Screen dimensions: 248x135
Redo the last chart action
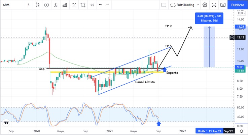(x=107, y=5)
